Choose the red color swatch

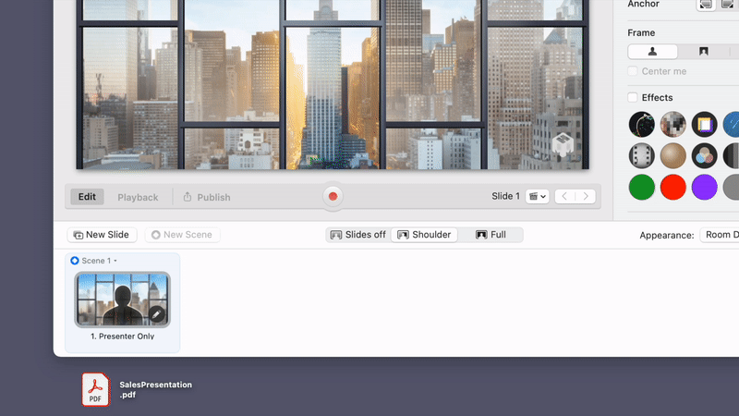tap(673, 188)
